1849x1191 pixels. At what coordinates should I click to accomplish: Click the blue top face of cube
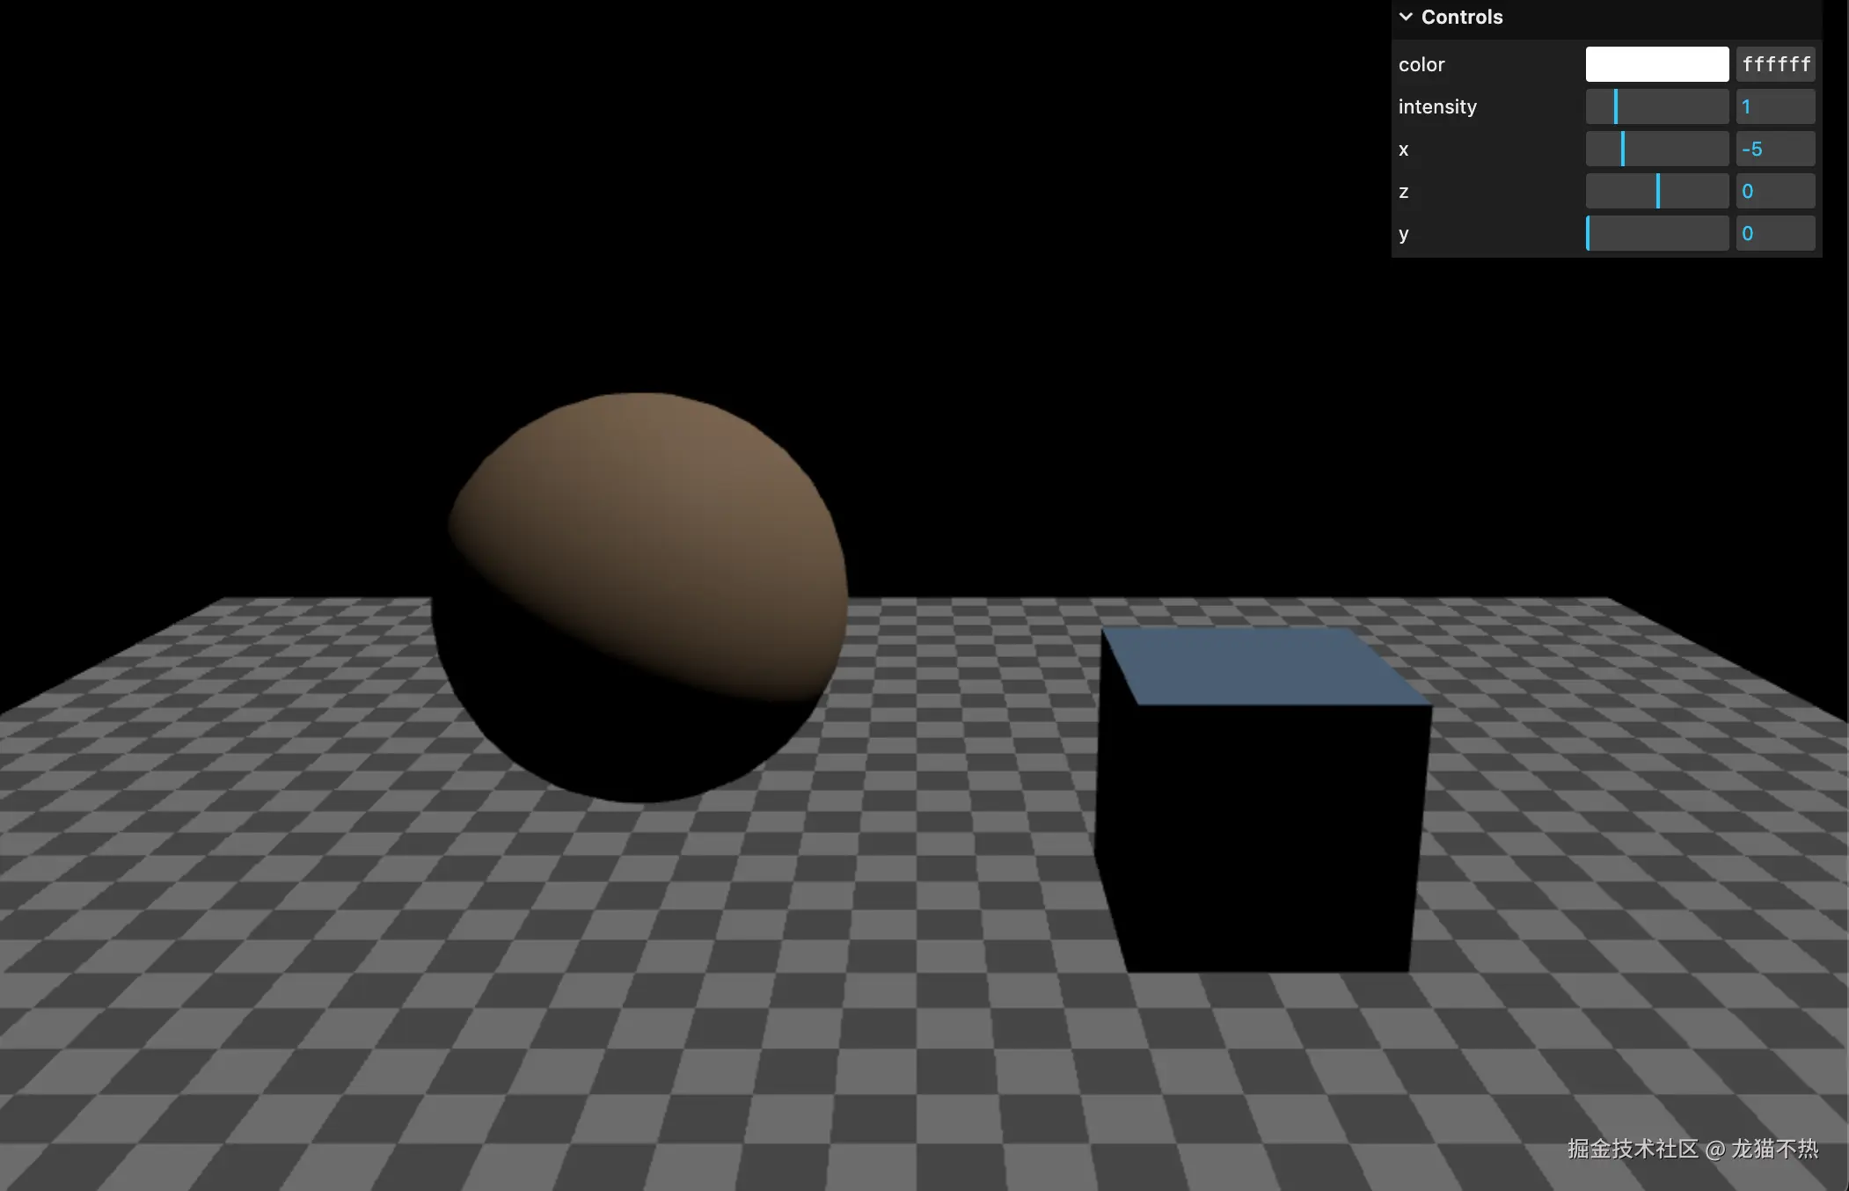tap(1258, 666)
